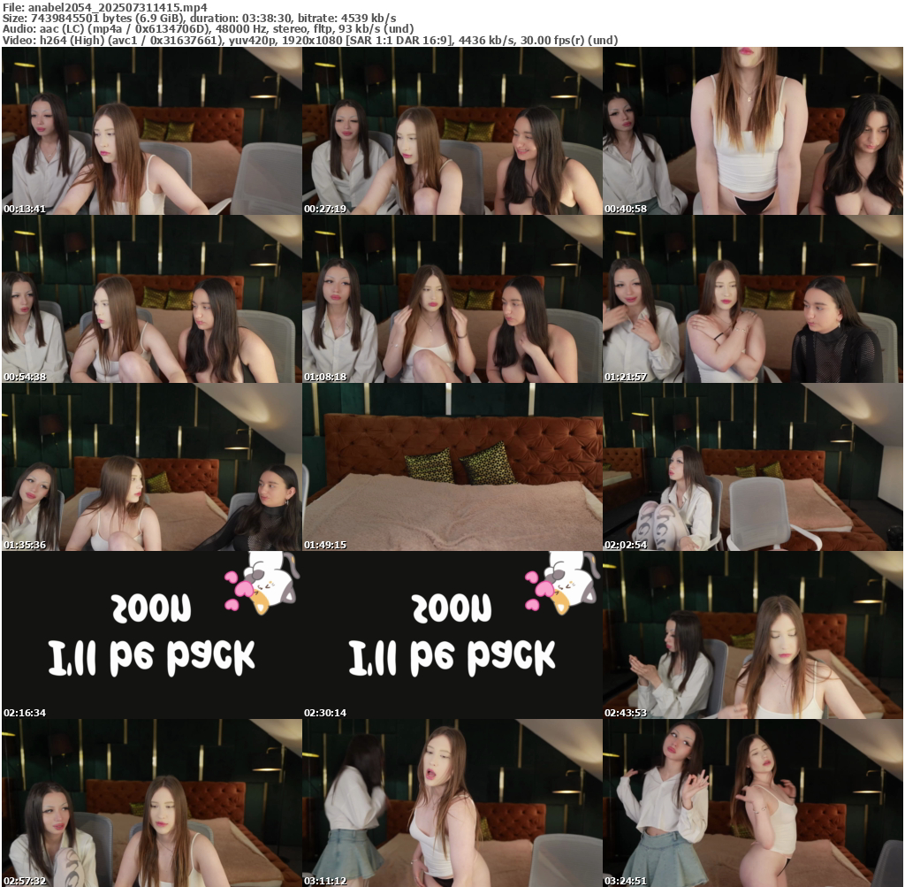905x887 pixels.
Task: Open the frame at timestamp 00:27:19
Action: pyautogui.click(x=452, y=131)
